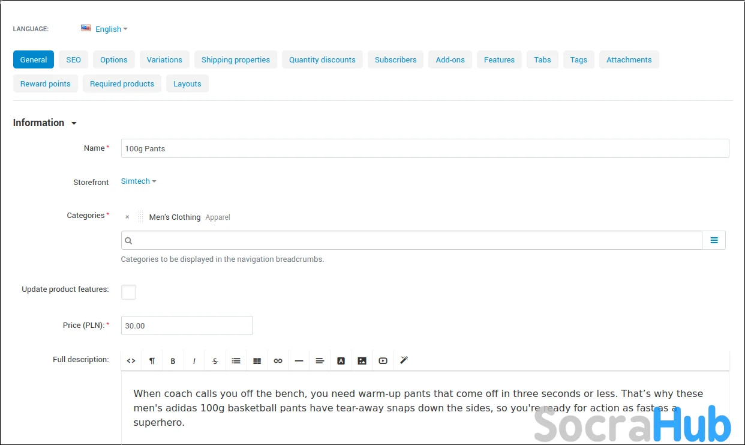Open text alignment options in editor
Screen dimensions: 745x445
coord(320,361)
